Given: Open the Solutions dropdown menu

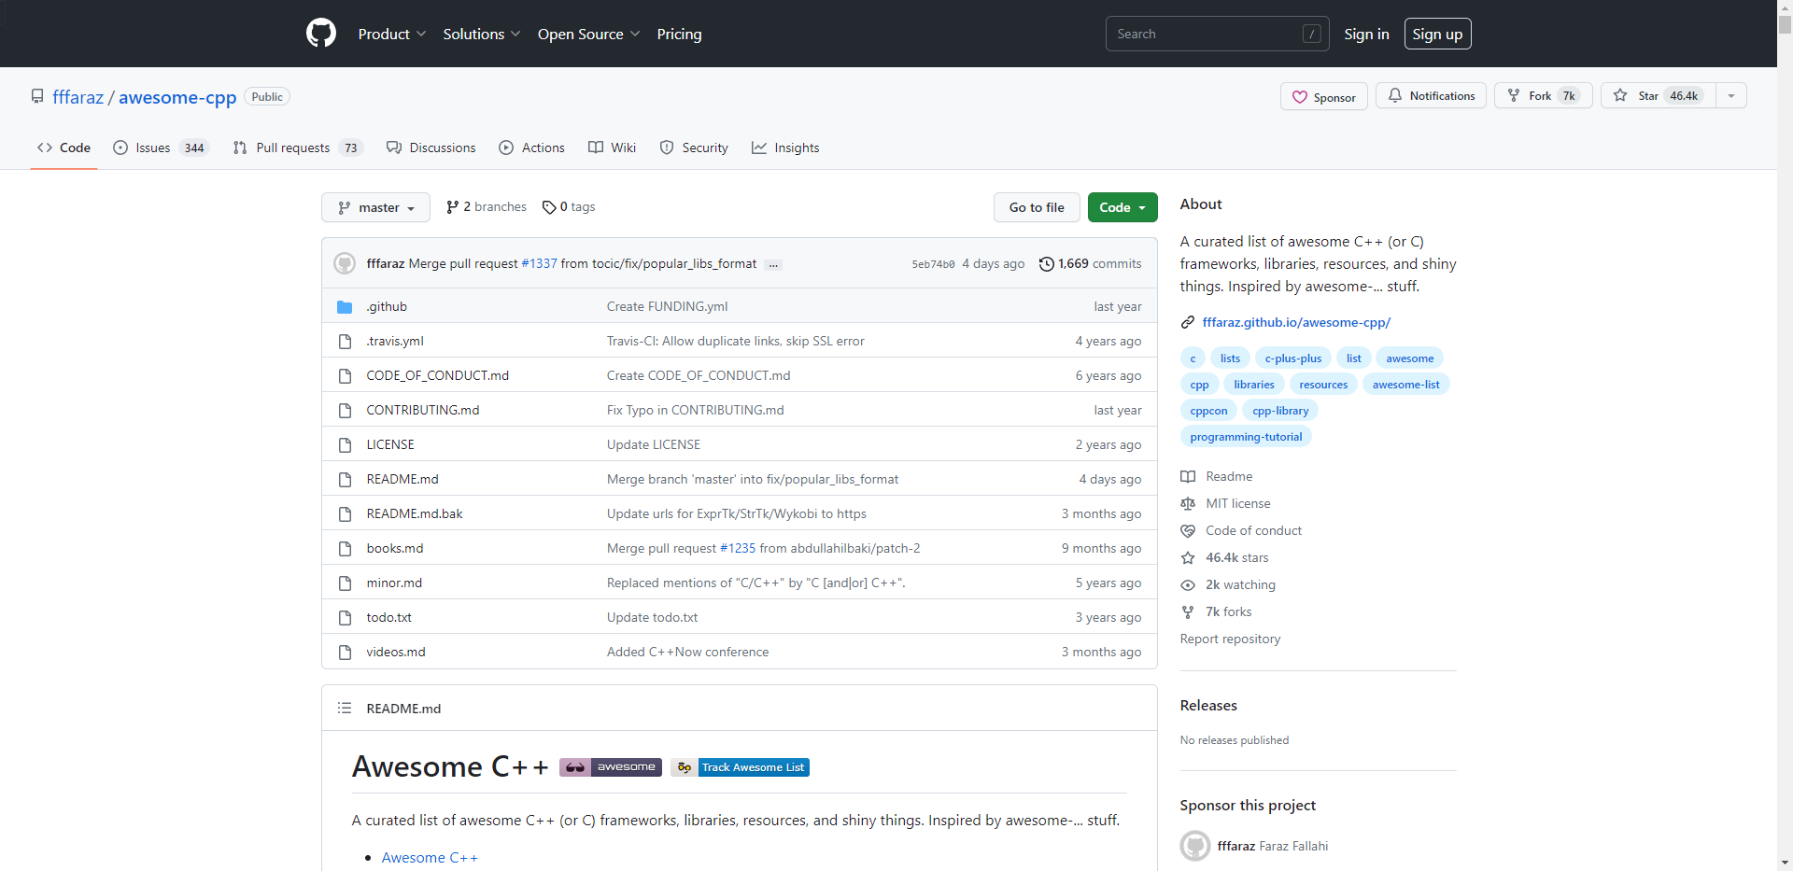Looking at the screenshot, I should (482, 35).
